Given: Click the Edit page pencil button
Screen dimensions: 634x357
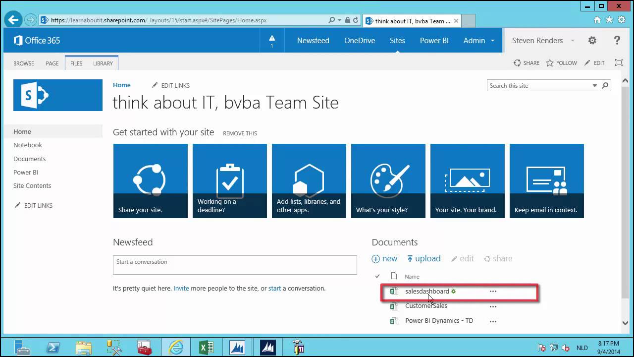Looking at the screenshot, I should pos(594,63).
